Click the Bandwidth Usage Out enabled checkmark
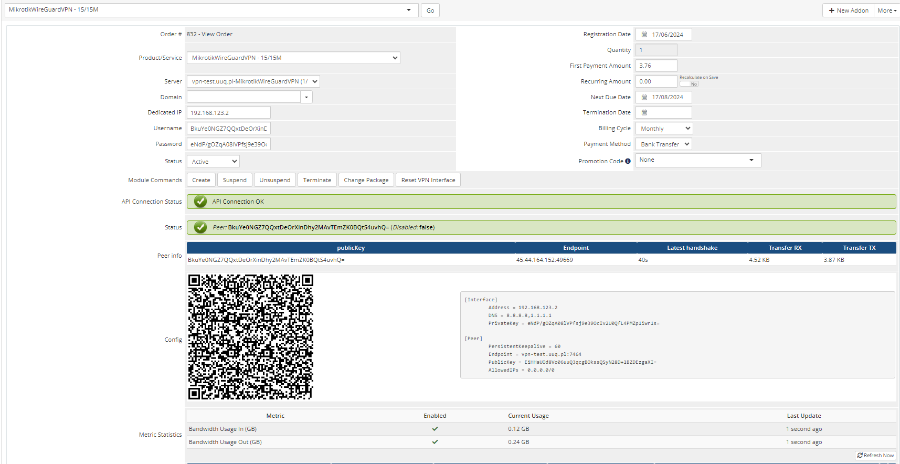Viewport: 900px width, 464px height. pos(435,442)
